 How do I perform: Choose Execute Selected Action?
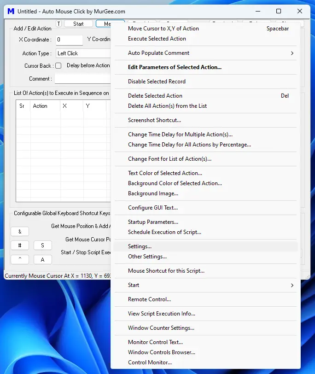click(x=205, y=39)
